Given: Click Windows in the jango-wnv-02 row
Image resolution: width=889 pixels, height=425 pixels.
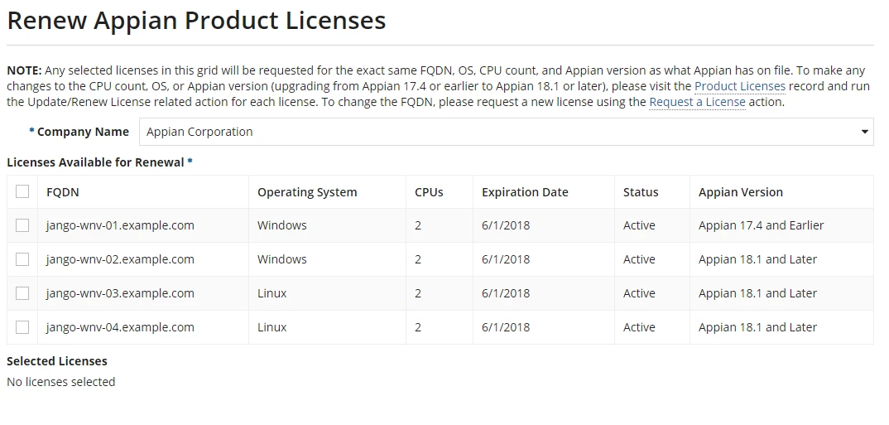Looking at the screenshot, I should coord(281,259).
